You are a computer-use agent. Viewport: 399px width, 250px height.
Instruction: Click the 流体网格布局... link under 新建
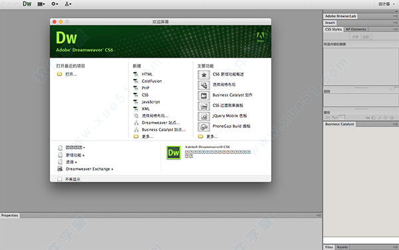tap(155, 116)
